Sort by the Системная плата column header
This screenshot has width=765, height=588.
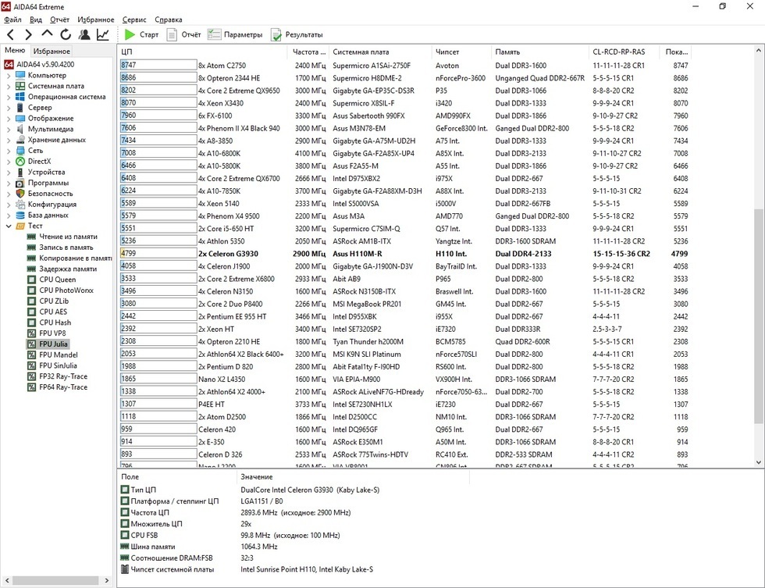coord(381,52)
